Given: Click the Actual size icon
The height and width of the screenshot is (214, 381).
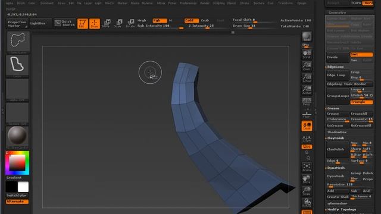Looking at the screenshot, I should click(307, 78).
